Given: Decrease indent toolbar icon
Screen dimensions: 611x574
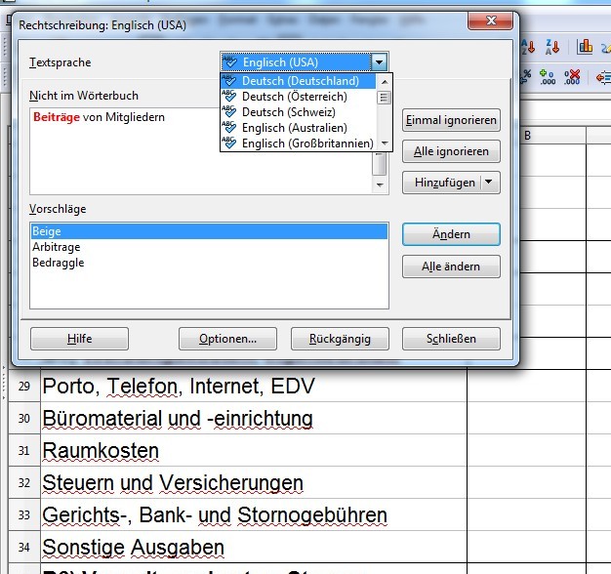Looking at the screenshot, I should coord(603,77).
